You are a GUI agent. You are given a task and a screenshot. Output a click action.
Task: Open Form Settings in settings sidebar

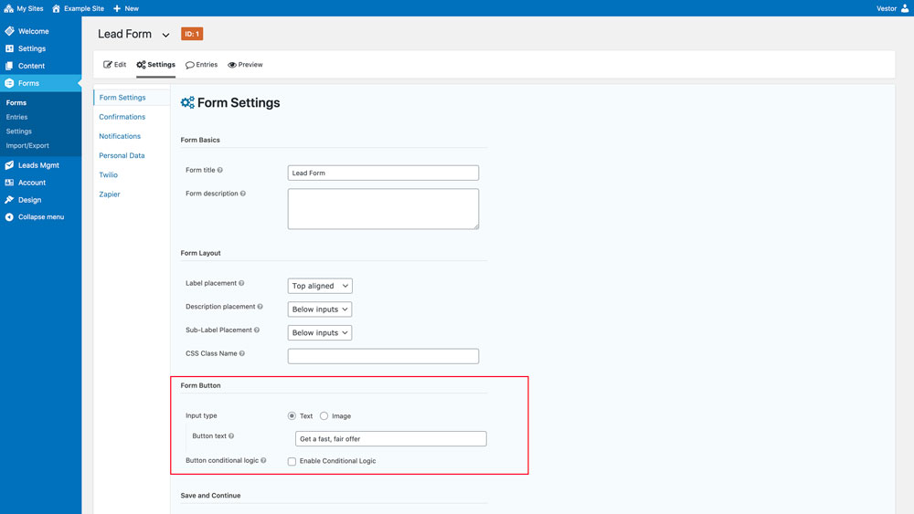point(122,97)
